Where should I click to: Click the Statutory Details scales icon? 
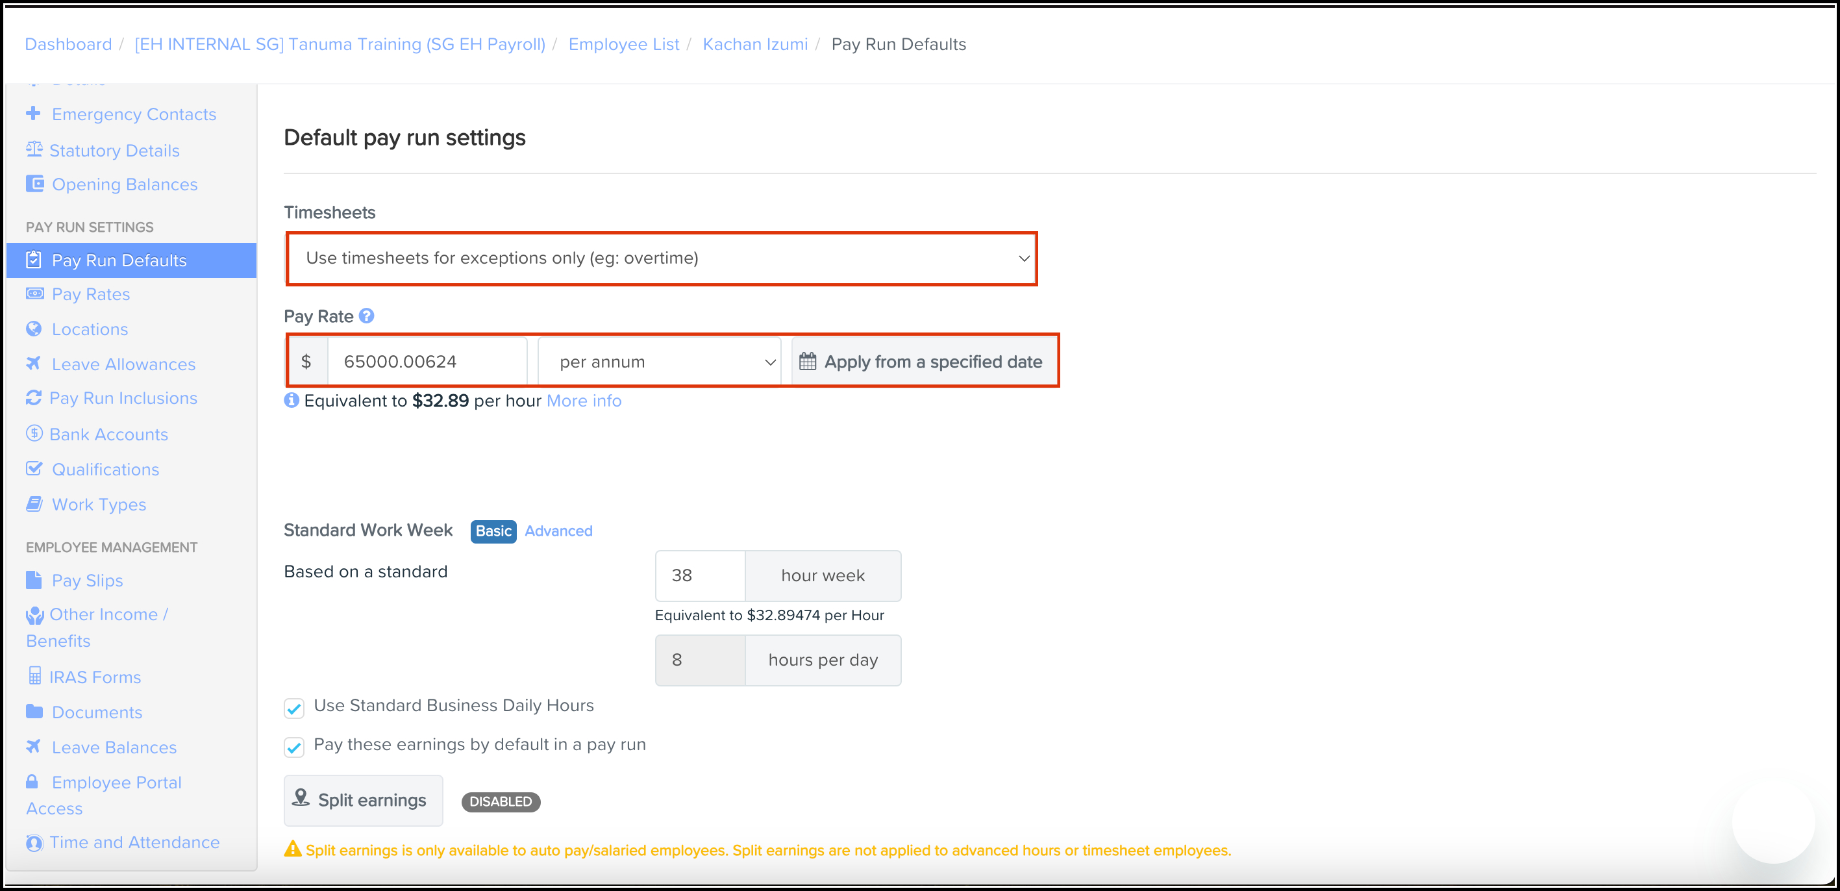coord(34,150)
